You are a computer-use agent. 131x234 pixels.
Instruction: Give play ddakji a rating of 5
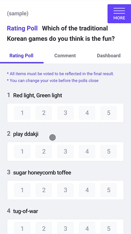click(x=108, y=151)
